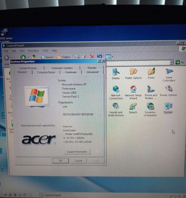Switch to the Hardware tab
The image size is (186, 198).
(x=71, y=72)
